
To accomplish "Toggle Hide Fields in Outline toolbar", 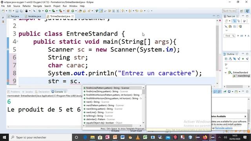I will 235,59.
